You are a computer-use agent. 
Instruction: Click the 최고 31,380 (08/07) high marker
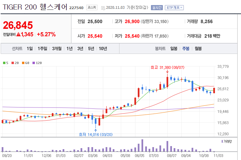tap(167, 67)
